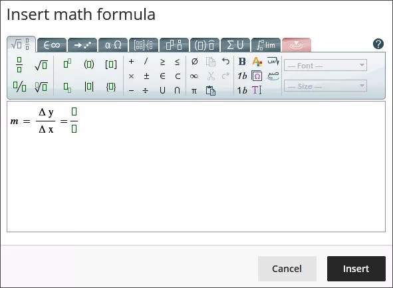Click the Insert button
The width and height of the screenshot is (393, 288).
[356, 269]
